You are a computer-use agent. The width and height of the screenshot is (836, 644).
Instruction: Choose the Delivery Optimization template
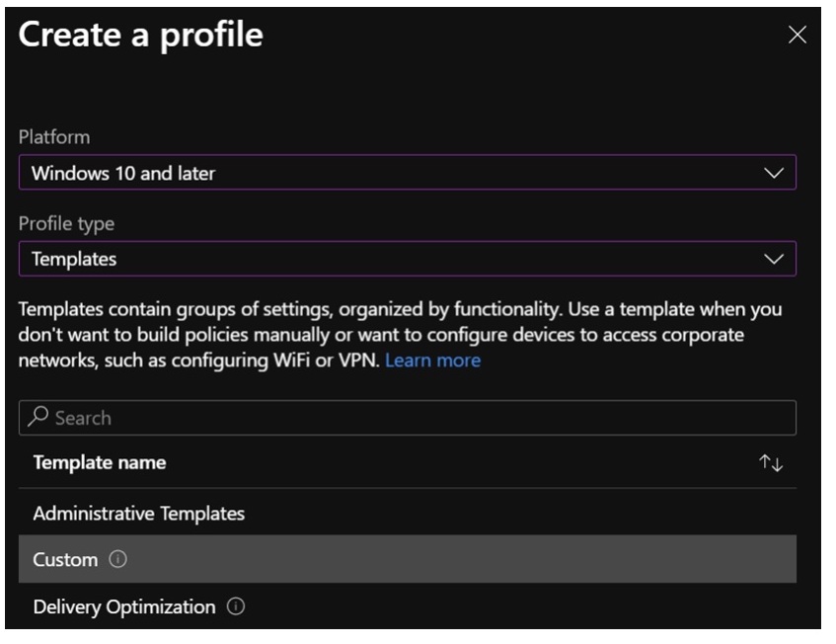tap(124, 607)
